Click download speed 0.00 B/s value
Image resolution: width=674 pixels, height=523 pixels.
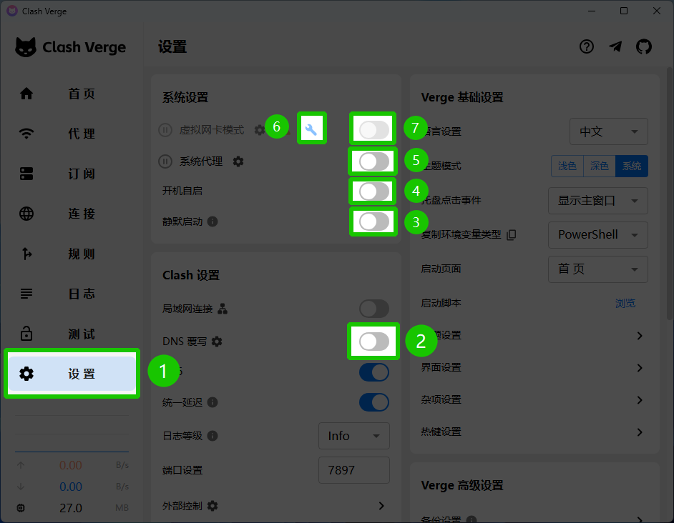71,487
